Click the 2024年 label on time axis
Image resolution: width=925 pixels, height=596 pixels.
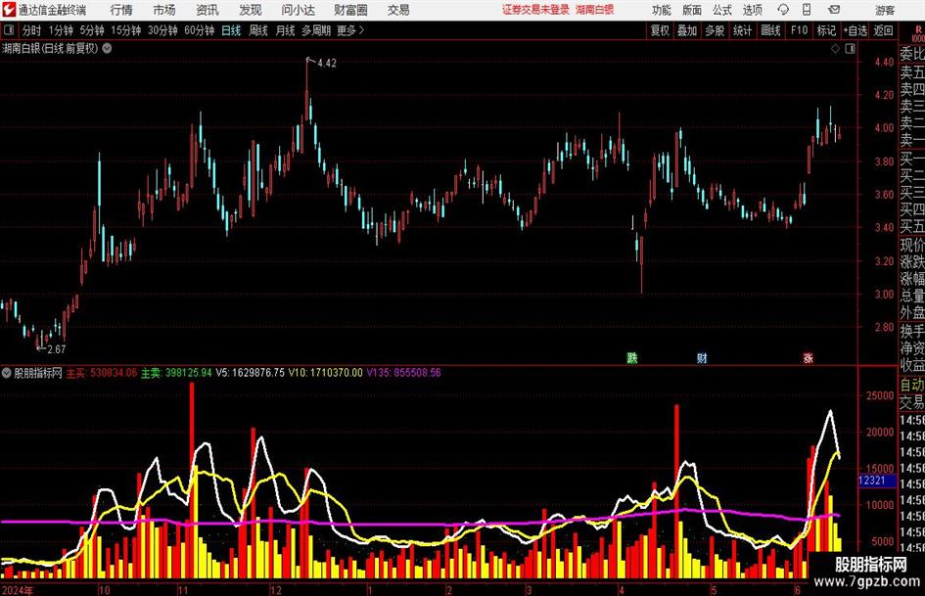pyautogui.click(x=18, y=589)
